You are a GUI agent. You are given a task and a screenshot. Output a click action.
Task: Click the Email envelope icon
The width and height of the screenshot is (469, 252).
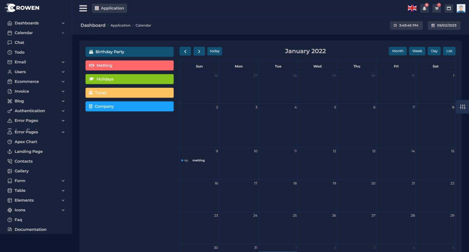coord(10,62)
